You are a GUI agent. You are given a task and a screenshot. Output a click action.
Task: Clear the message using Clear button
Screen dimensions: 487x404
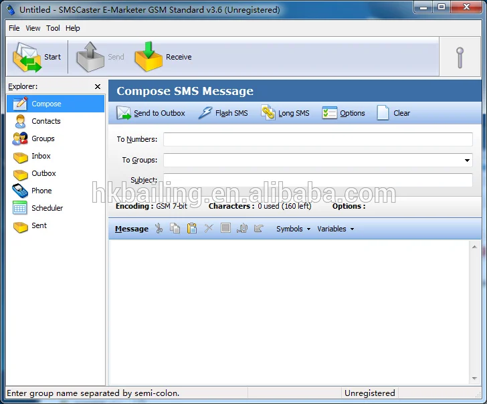[x=393, y=113]
